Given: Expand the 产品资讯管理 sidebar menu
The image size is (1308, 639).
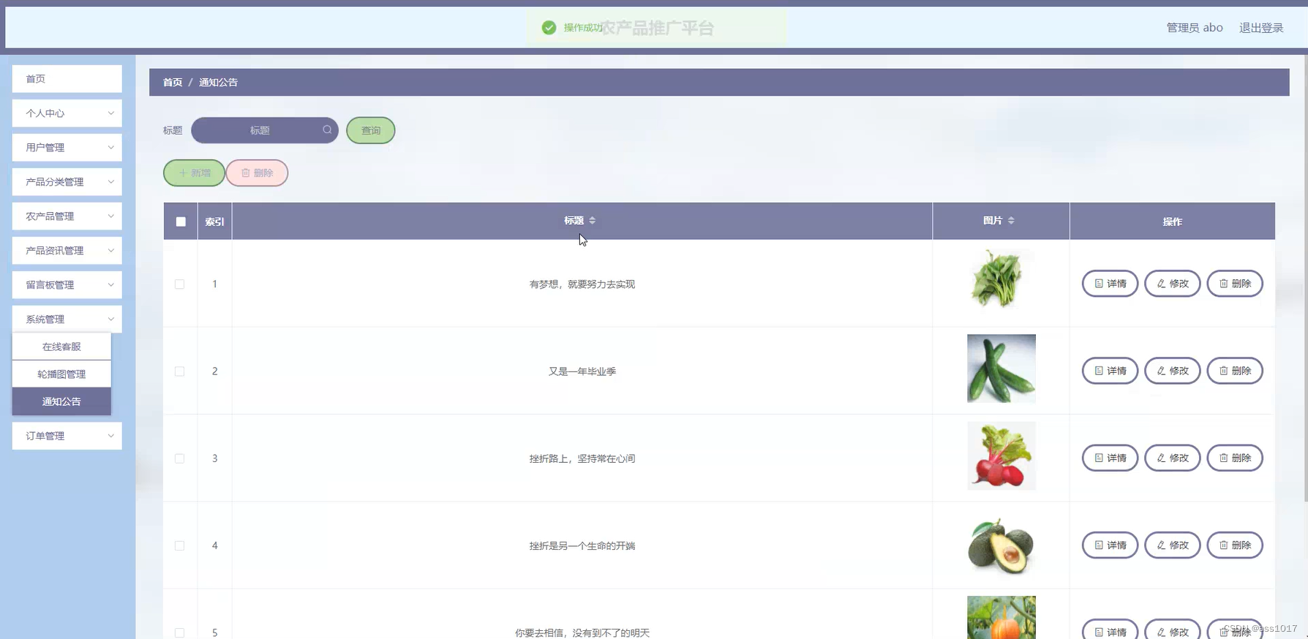Looking at the screenshot, I should point(67,251).
